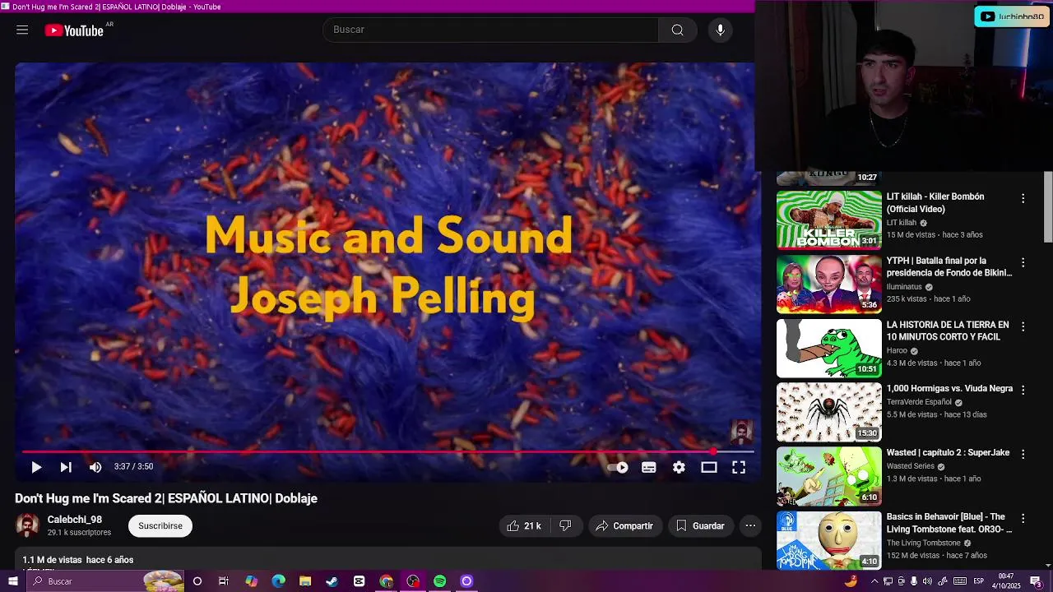
Task: Mute the video volume speaker icon
Action: click(x=95, y=467)
